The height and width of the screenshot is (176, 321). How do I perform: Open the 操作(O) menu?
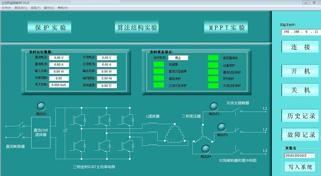click(49, 8)
